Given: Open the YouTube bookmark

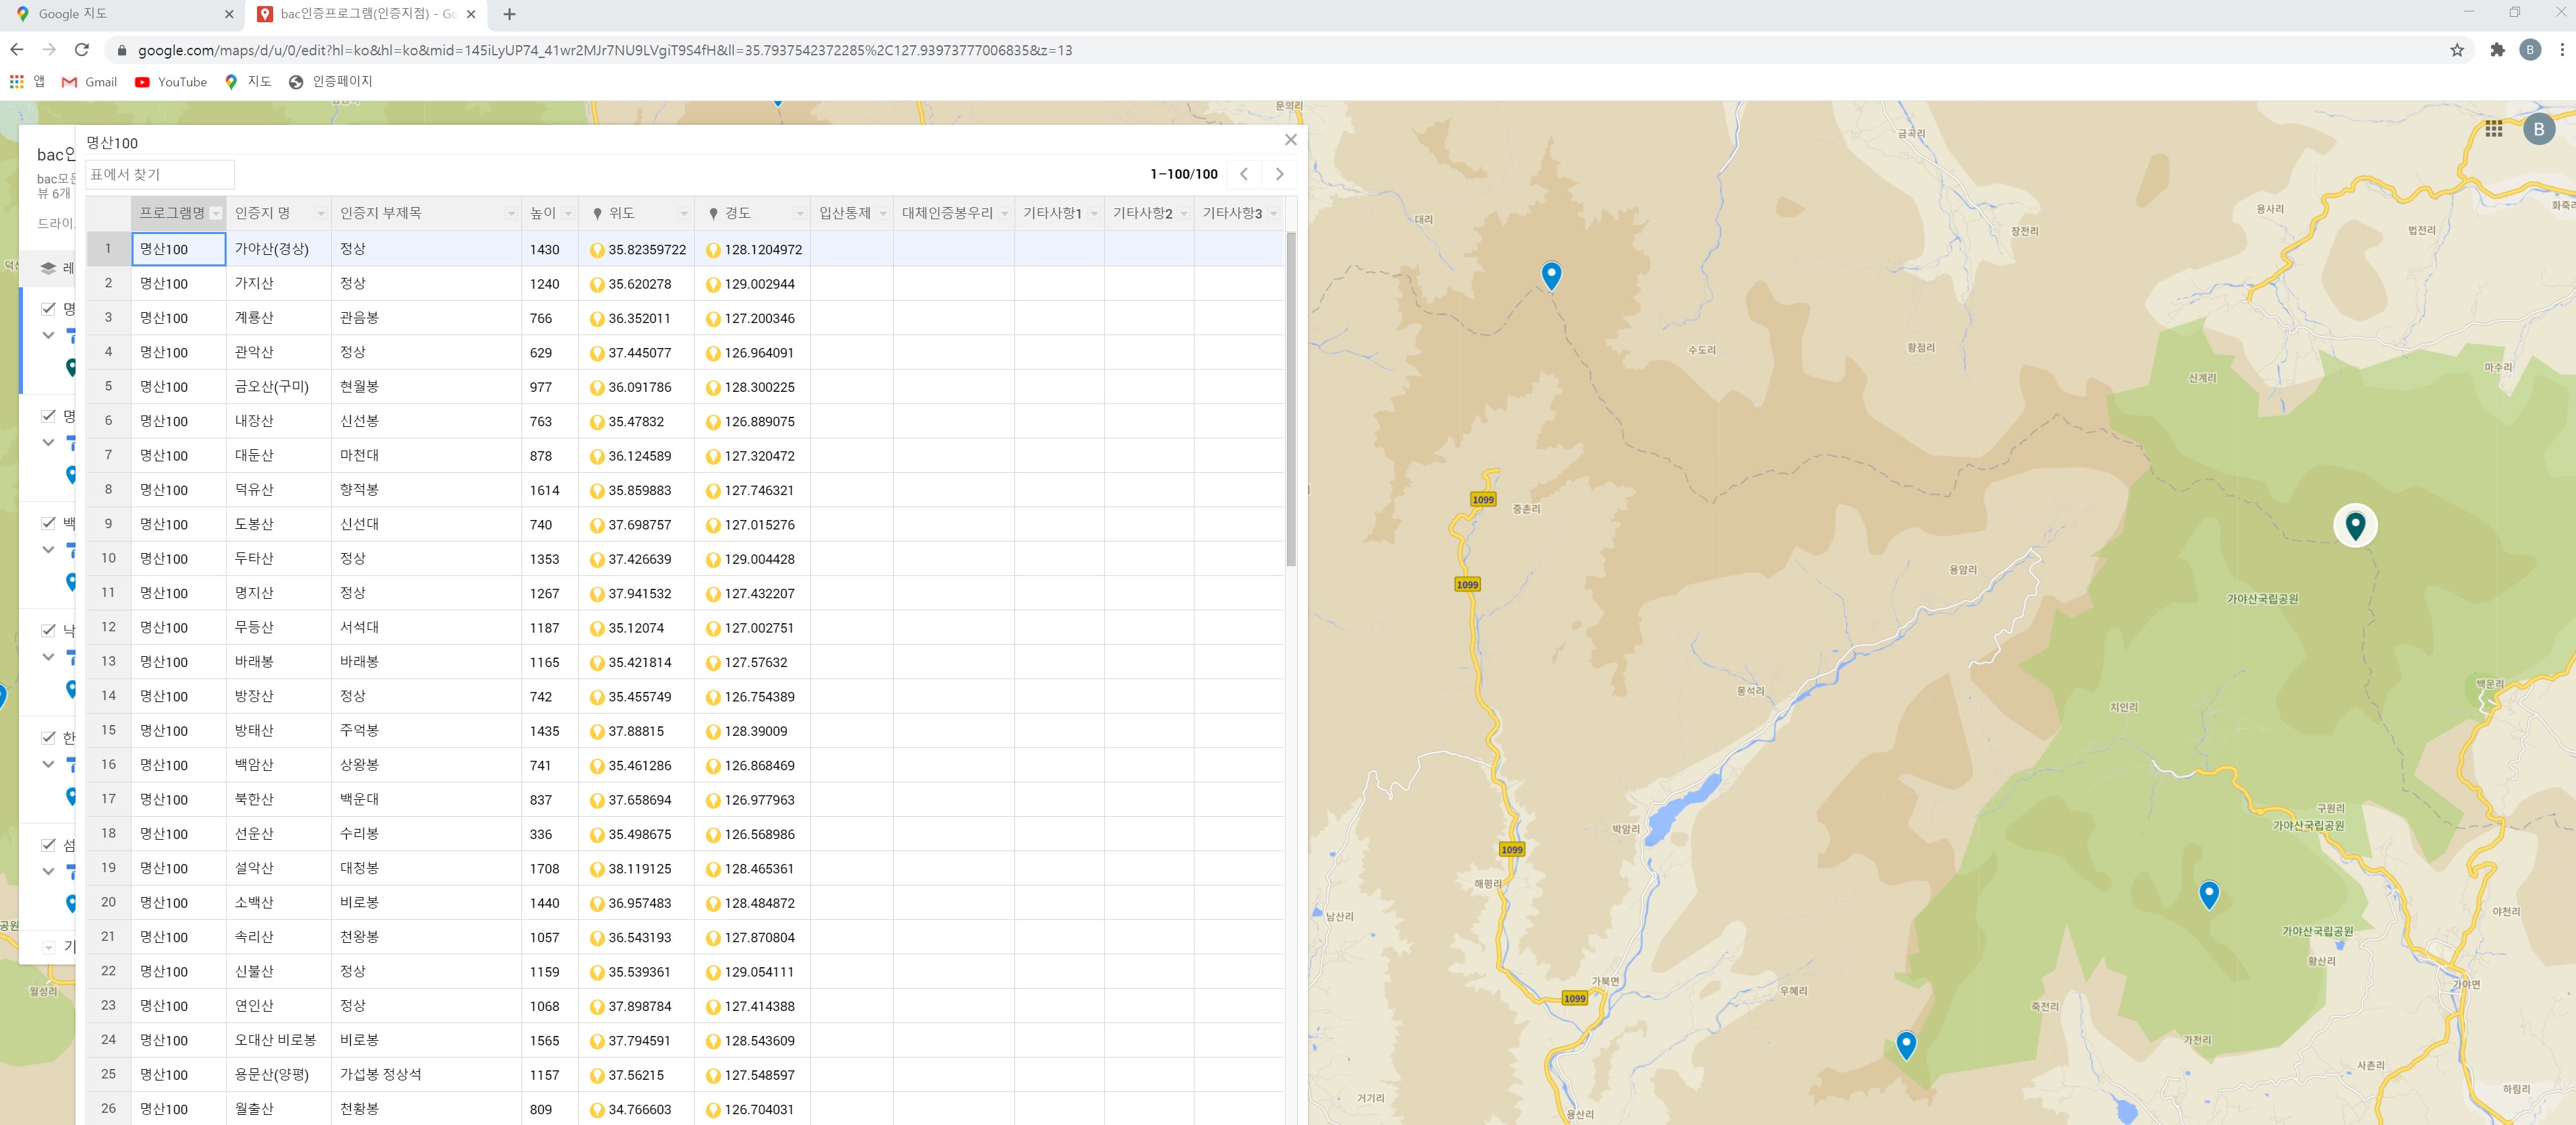Looking at the screenshot, I should pos(171,82).
